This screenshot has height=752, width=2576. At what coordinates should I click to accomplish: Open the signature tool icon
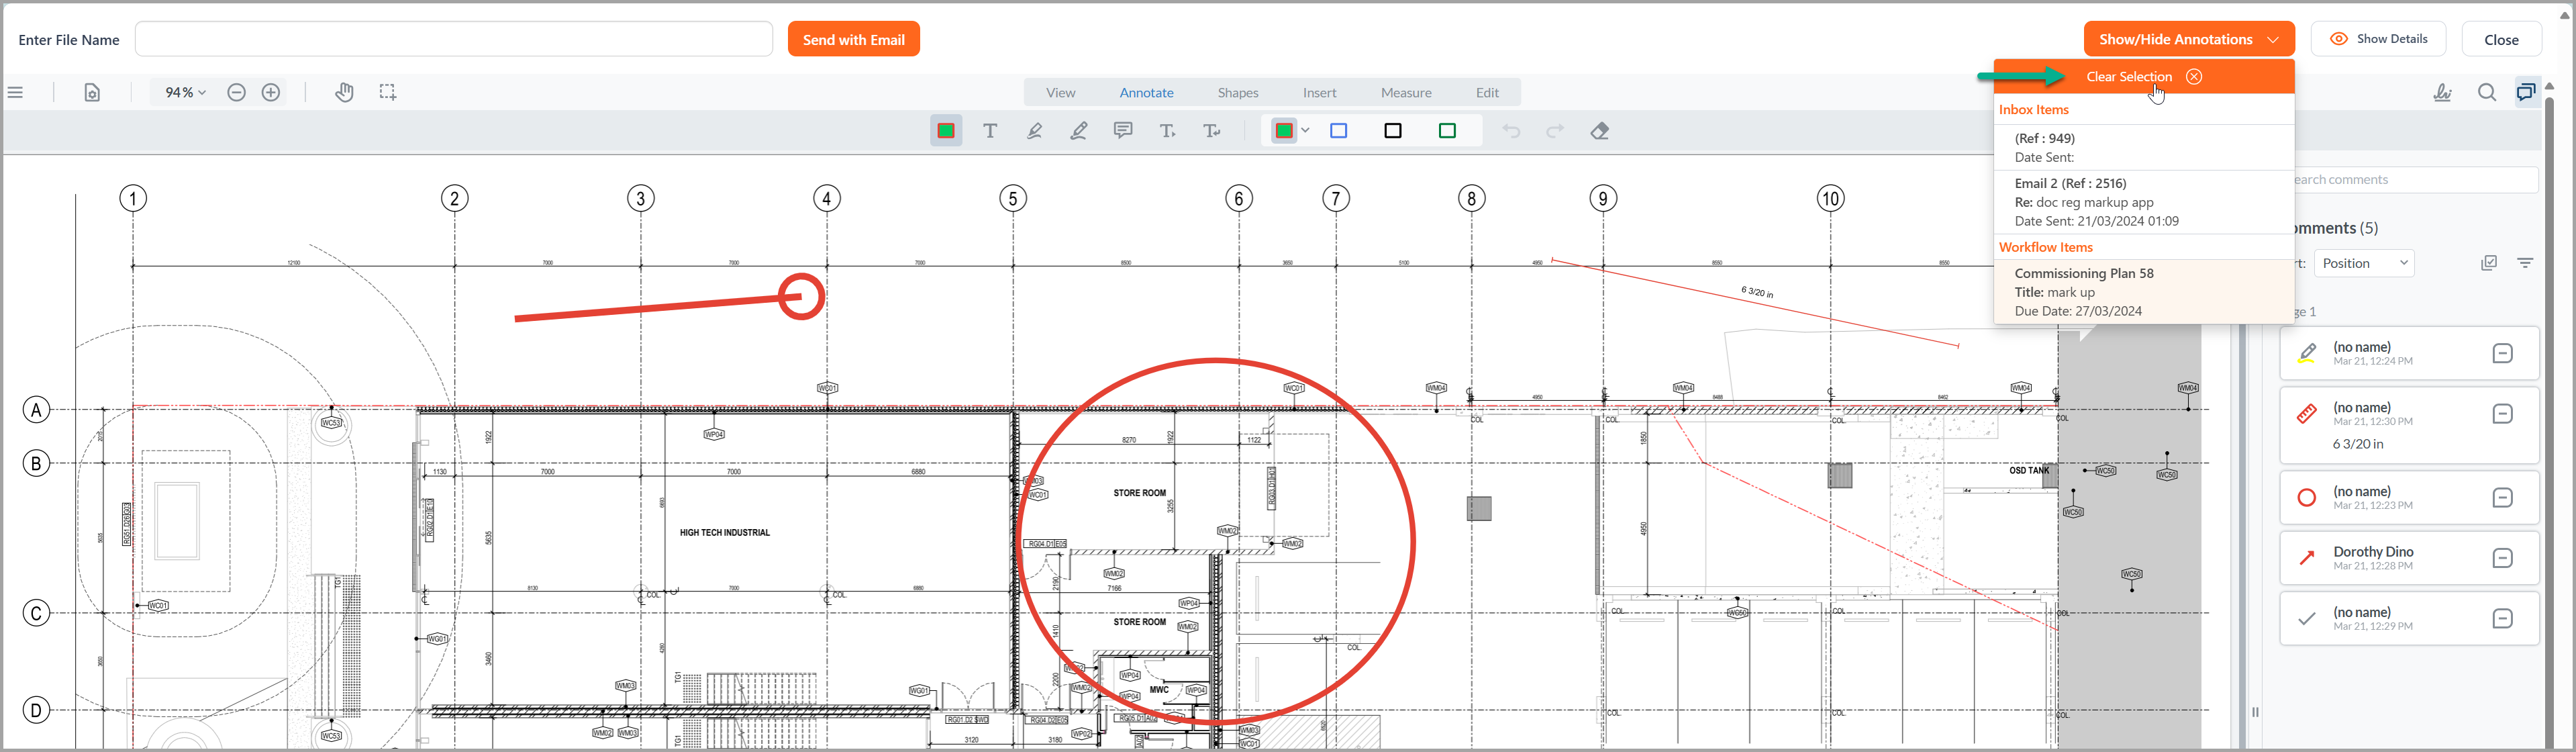(x=2442, y=92)
